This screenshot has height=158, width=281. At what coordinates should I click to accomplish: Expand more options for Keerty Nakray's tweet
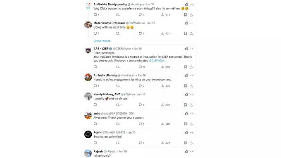[x=191, y=94]
